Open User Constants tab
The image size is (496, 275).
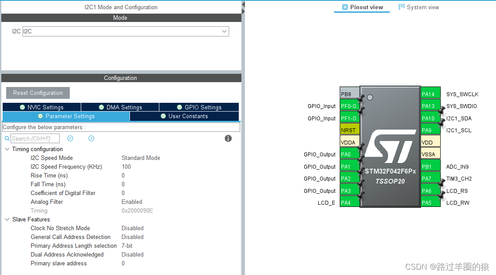(x=184, y=116)
